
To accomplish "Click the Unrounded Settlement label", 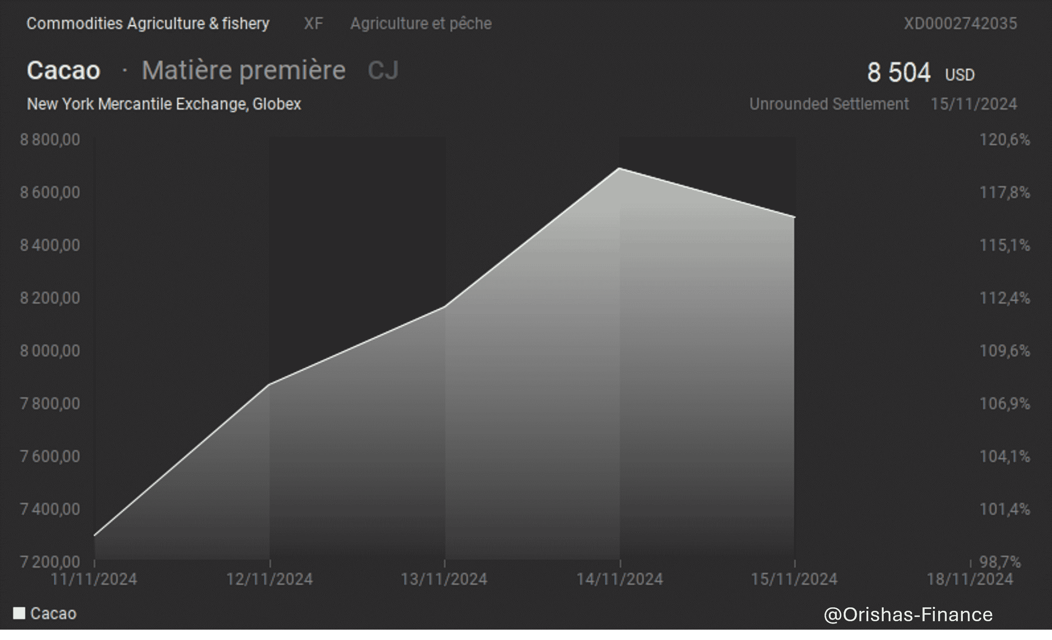I will pyautogui.click(x=829, y=104).
